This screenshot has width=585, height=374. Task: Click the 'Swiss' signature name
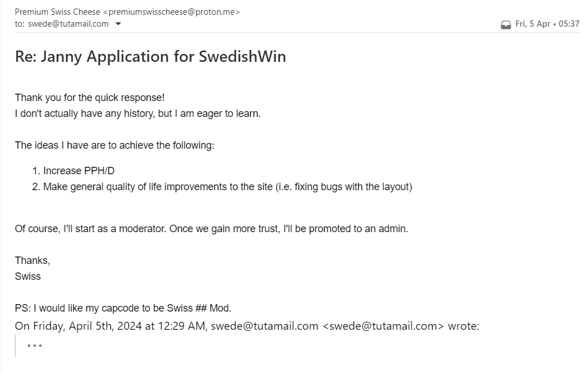tap(28, 276)
